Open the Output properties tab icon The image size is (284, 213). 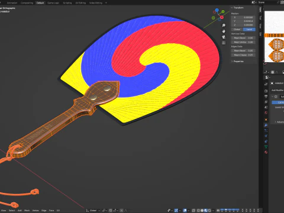(266, 96)
